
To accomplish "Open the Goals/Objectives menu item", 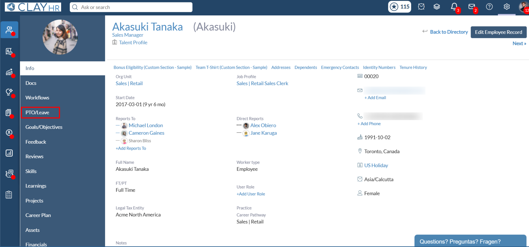I will click(44, 127).
